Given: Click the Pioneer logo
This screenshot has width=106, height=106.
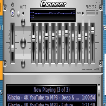Looking at the screenshot, I should coord(53,4).
